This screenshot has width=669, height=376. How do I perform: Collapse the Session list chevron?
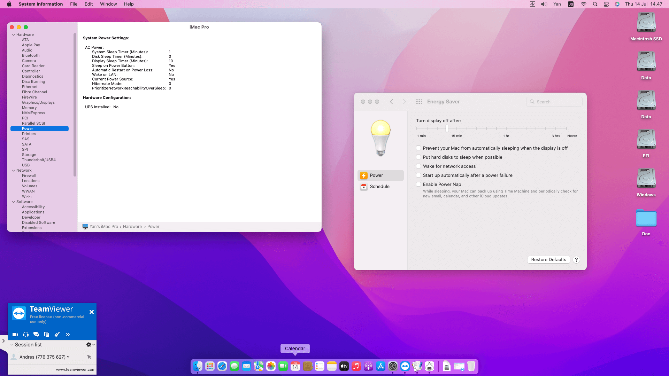11,345
